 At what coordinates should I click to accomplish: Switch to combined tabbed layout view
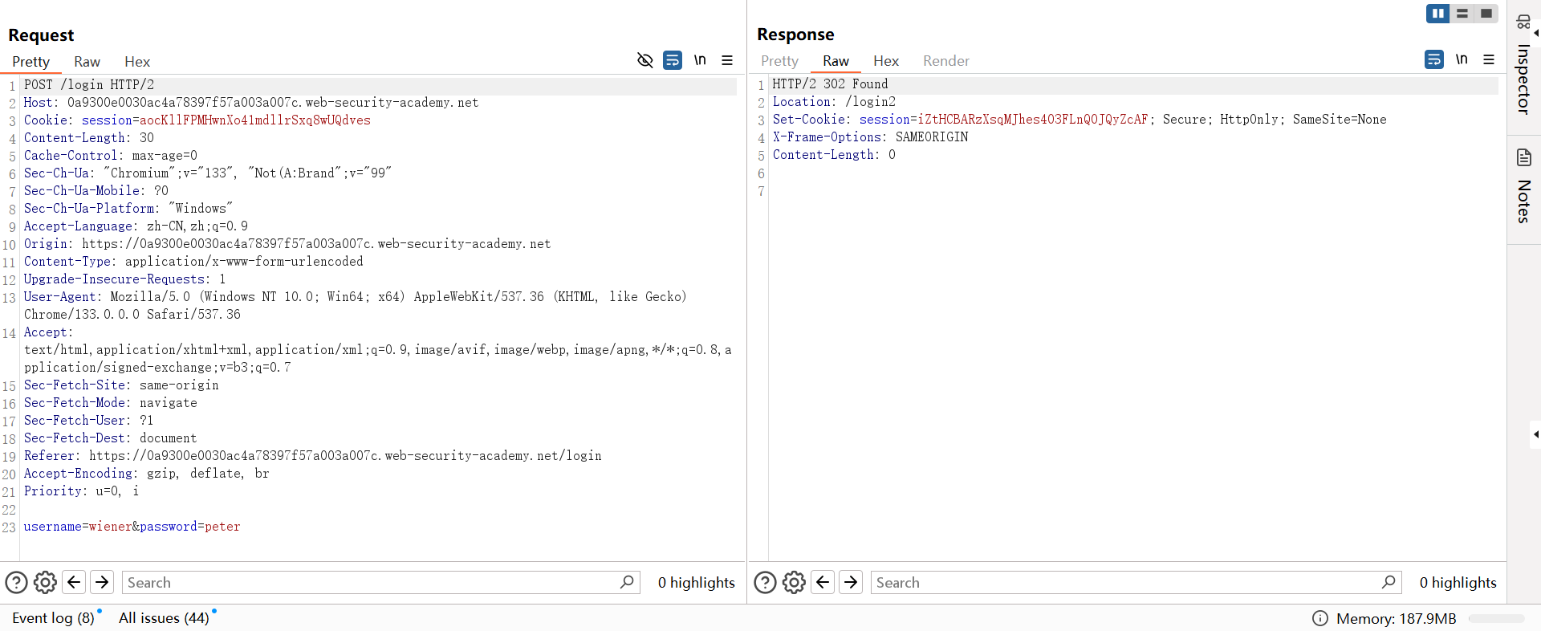coord(1486,14)
